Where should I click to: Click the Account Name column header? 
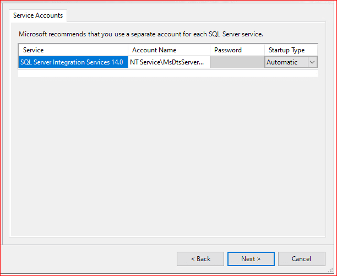[168, 50]
